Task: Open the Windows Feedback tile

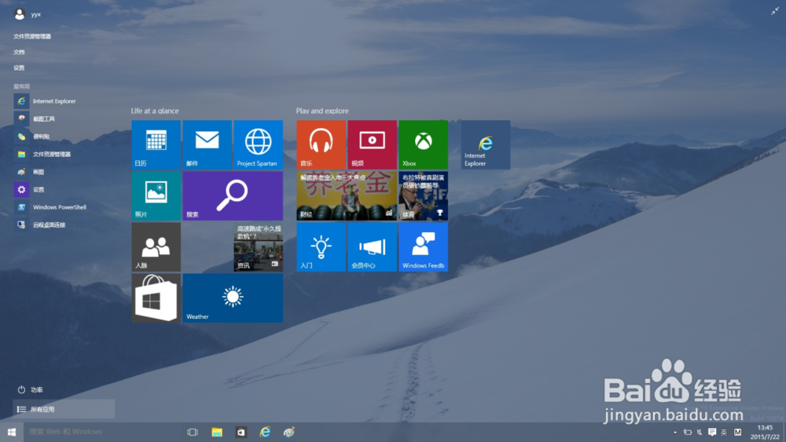Action: pos(423,247)
